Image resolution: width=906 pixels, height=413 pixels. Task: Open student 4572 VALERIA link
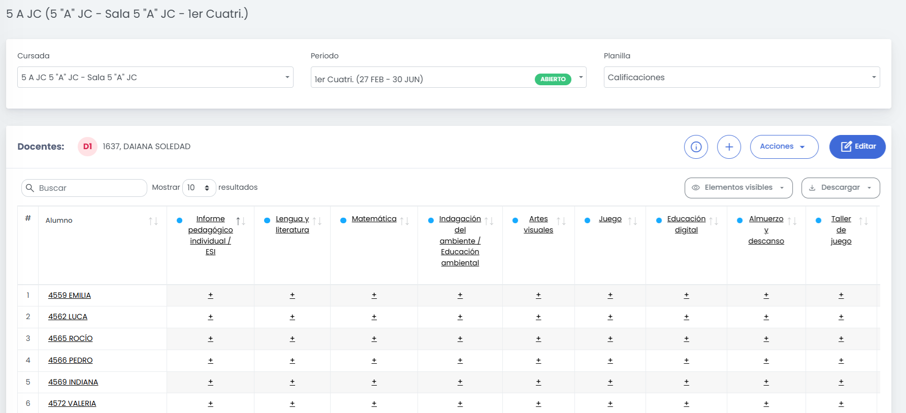(72, 403)
